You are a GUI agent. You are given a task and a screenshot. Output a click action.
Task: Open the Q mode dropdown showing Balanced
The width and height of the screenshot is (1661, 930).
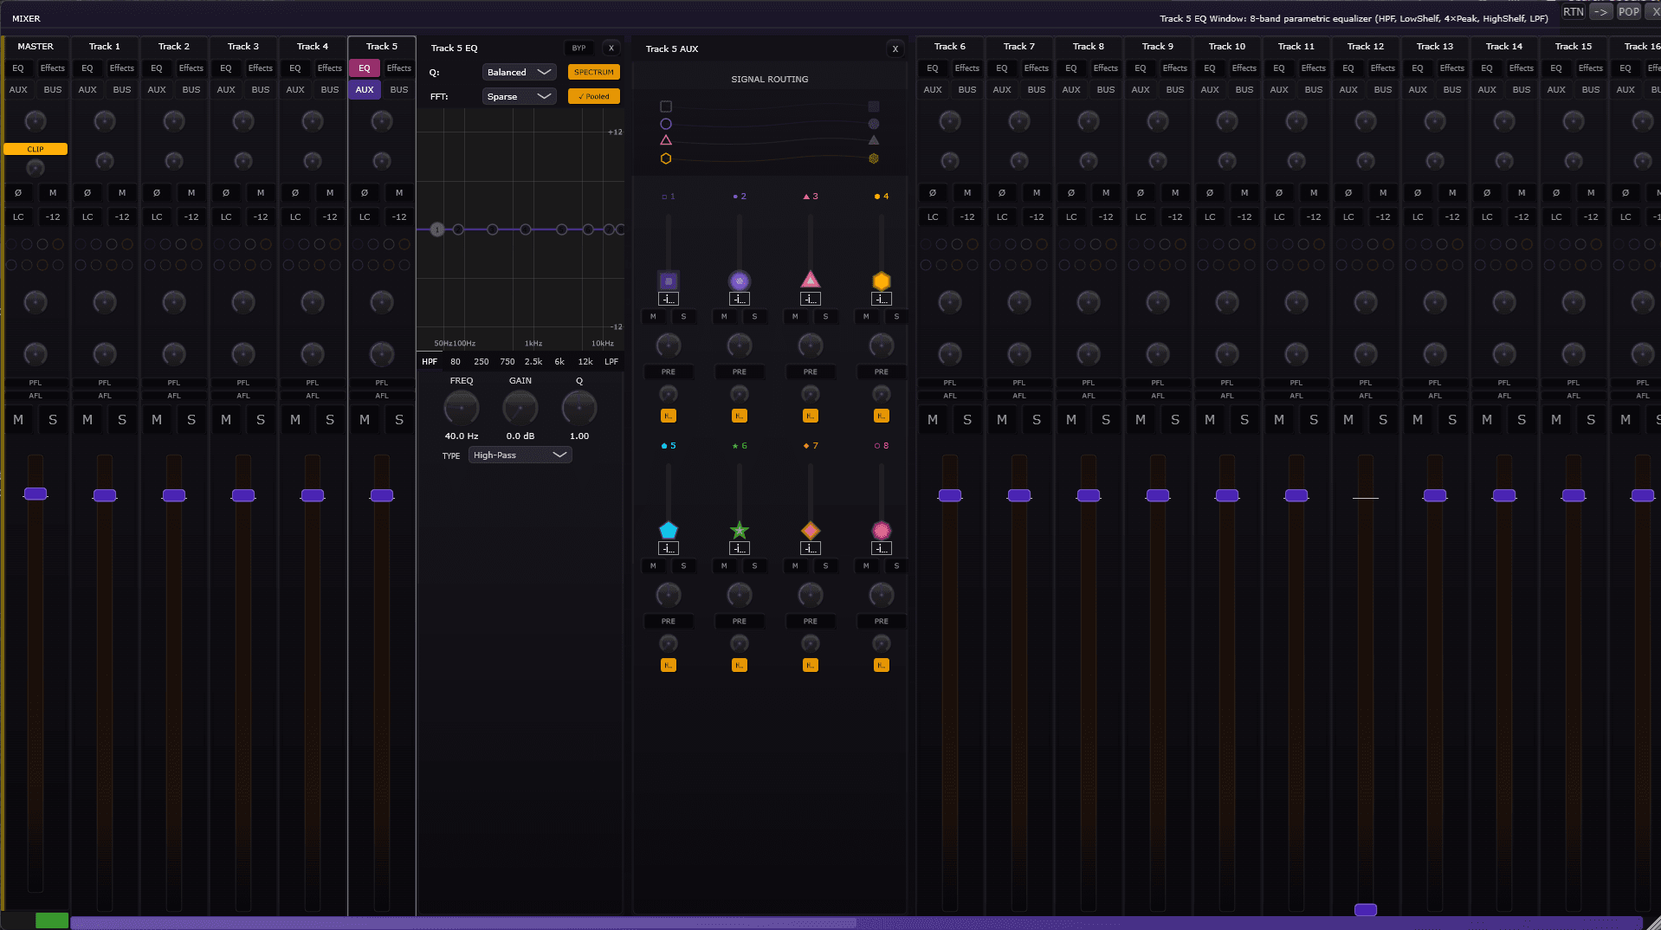[x=519, y=72]
